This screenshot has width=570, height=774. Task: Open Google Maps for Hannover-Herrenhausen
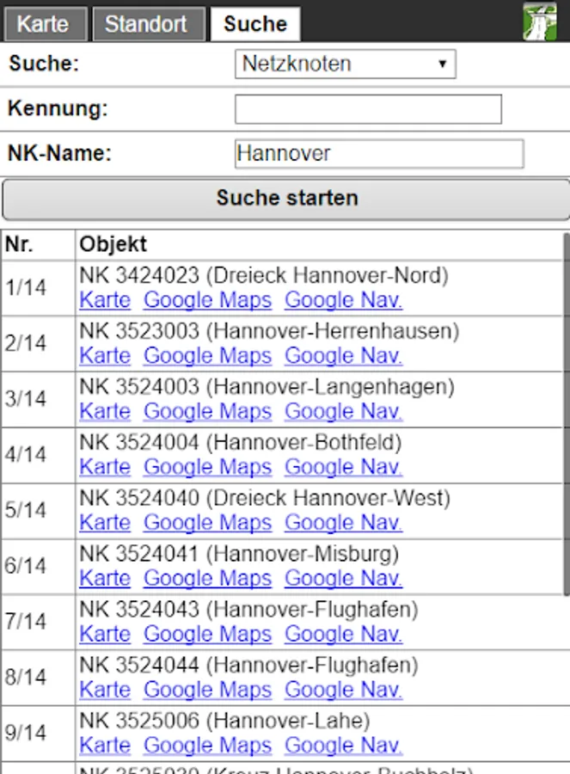pos(207,356)
